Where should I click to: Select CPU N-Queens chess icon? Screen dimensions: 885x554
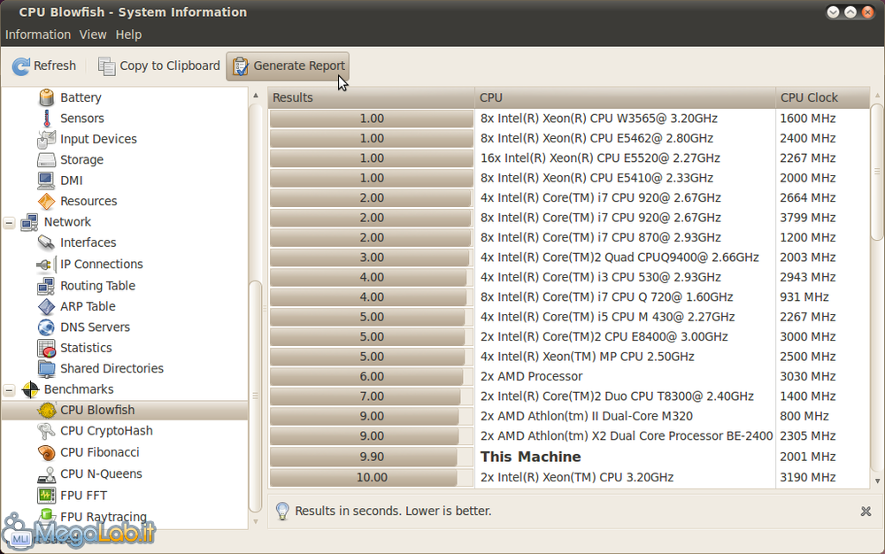[x=46, y=474]
